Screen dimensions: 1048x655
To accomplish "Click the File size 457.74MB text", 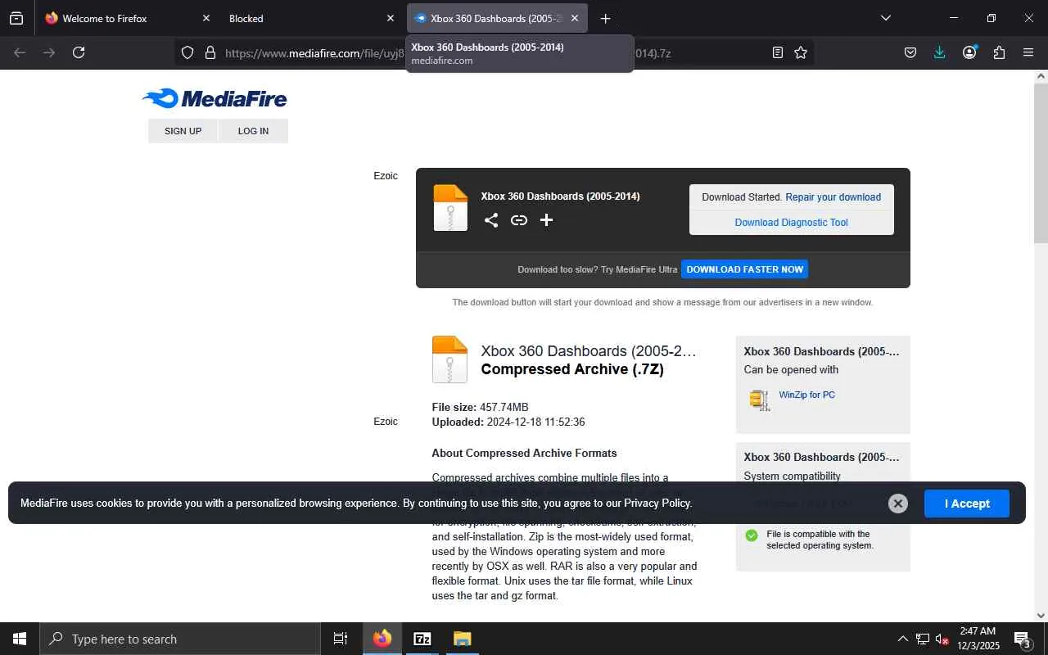I will click(x=481, y=407).
